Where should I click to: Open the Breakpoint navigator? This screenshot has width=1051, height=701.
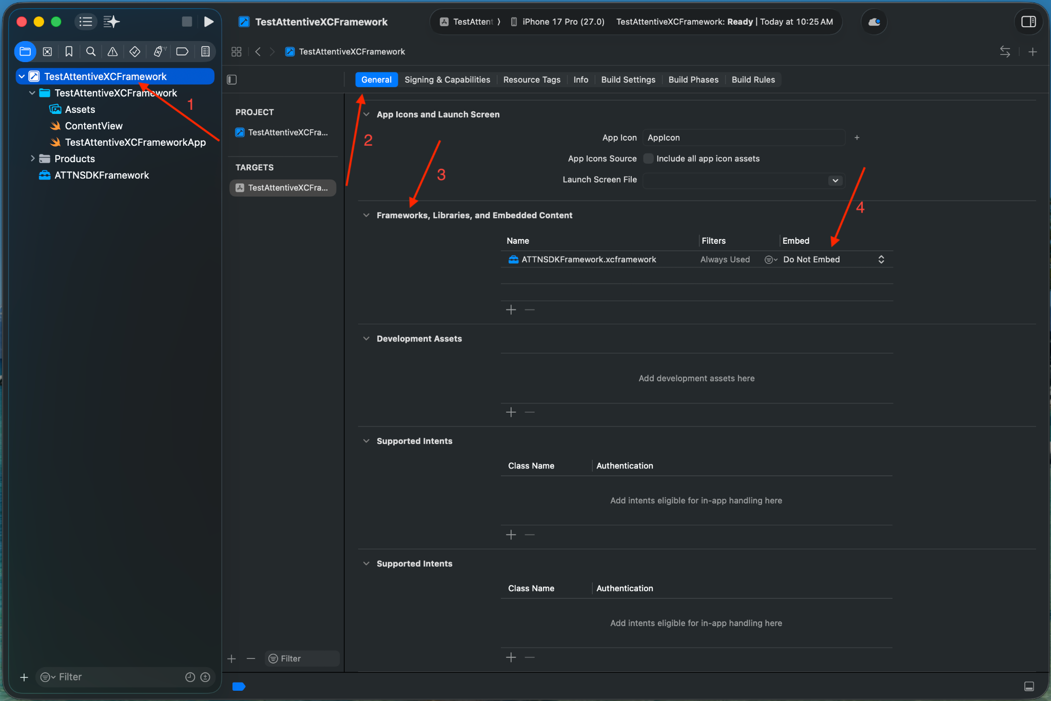(182, 51)
